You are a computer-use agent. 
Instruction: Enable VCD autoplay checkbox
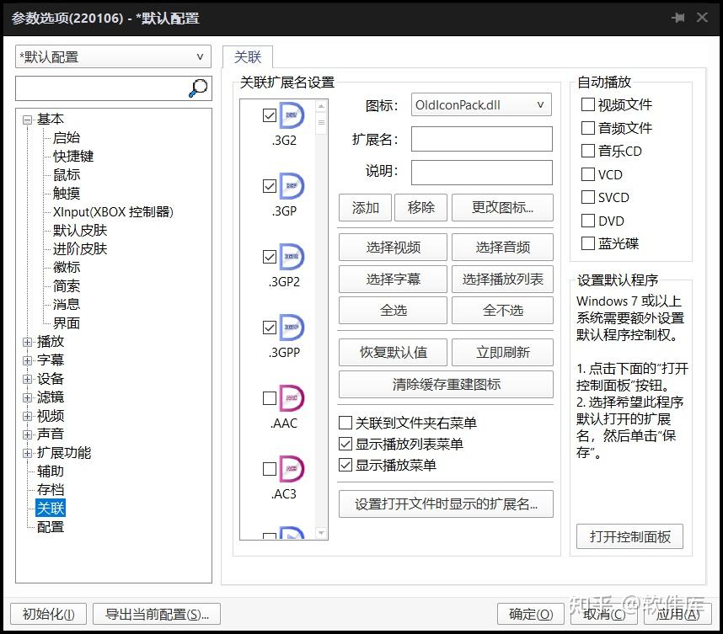point(588,174)
